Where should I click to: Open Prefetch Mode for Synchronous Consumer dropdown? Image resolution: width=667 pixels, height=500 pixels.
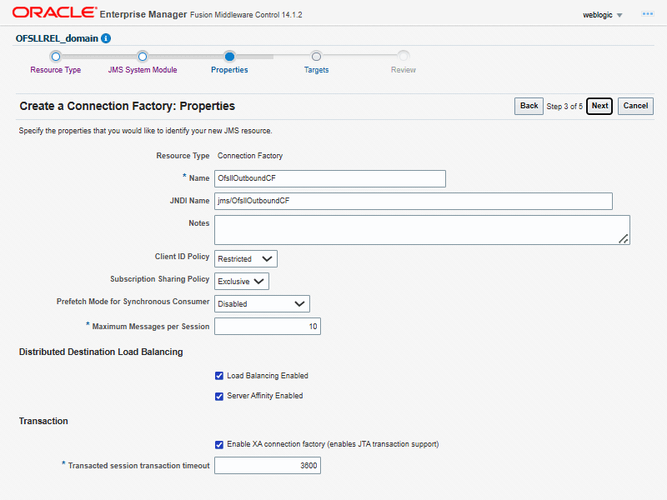pos(262,304)
